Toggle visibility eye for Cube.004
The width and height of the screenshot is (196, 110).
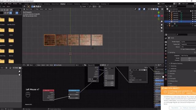(195, 20)
